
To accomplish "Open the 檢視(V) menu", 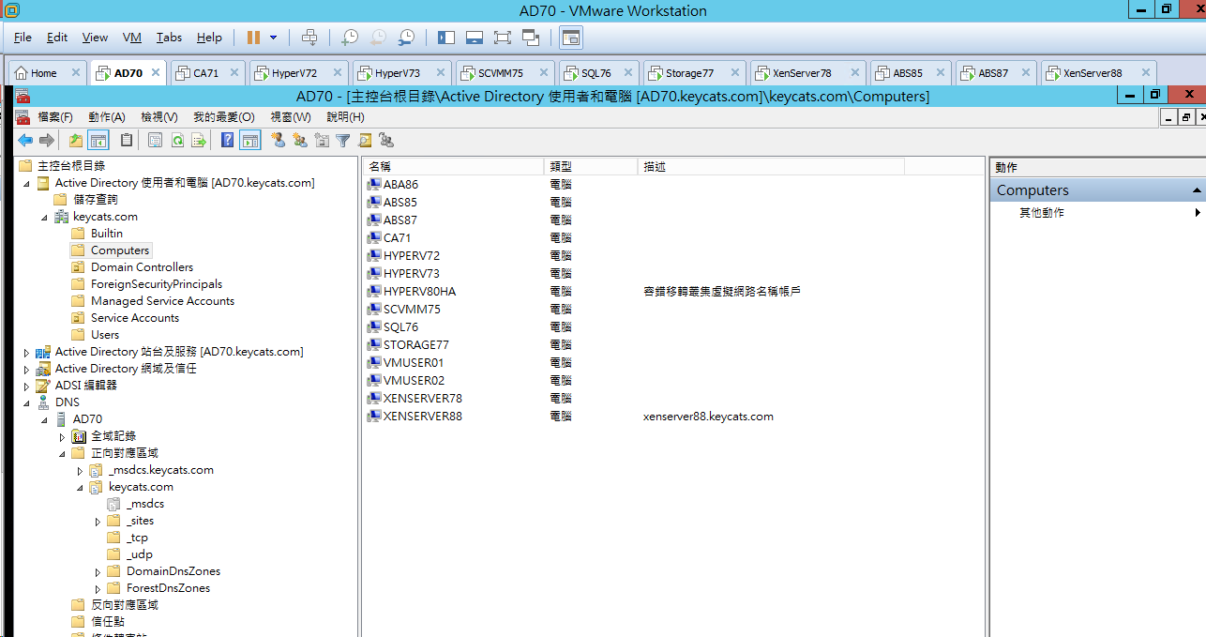I will (x=159, y=117).
